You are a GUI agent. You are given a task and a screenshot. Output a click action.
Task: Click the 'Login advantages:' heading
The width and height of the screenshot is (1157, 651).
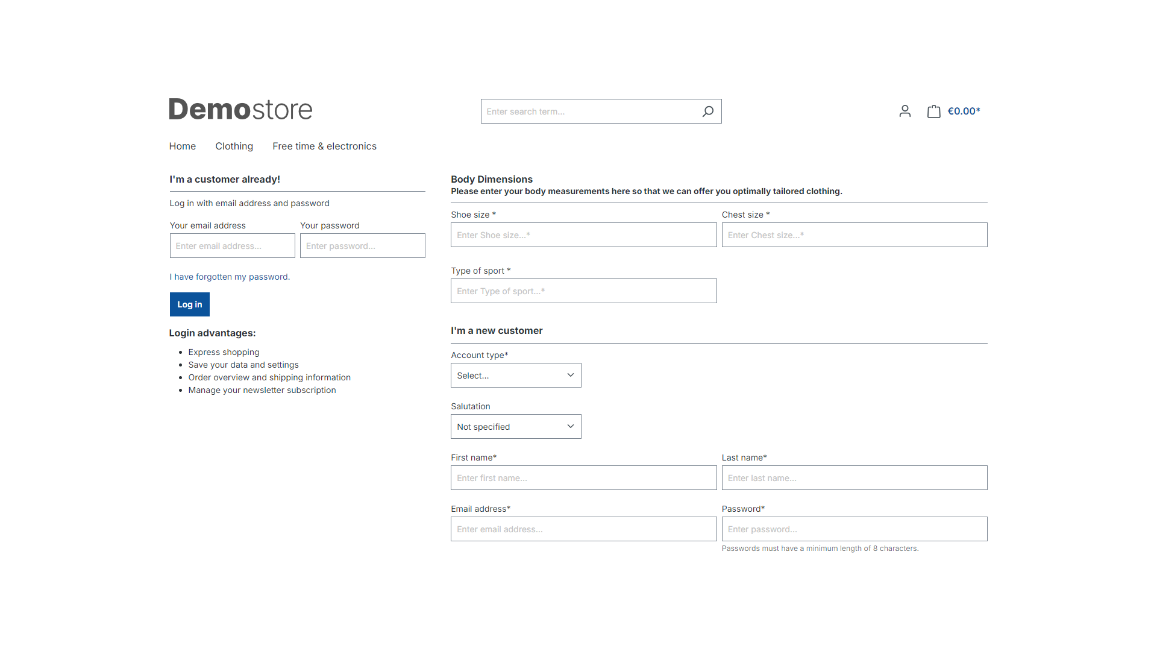212,333
